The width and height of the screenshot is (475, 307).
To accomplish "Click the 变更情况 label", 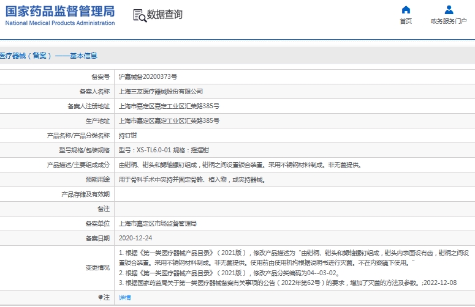I will (97, 268).
